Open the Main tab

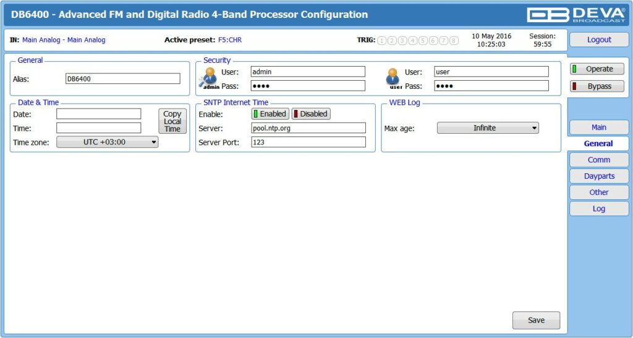coord(598,128)
